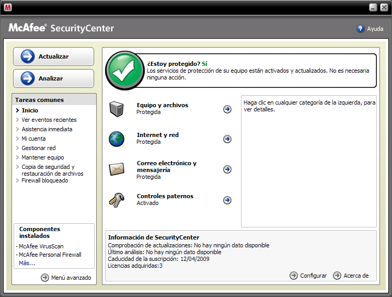The image size is (392, 297).
Task: Open Ver eventos recientes
Action: pyautogui.click(x=49, y=120)
